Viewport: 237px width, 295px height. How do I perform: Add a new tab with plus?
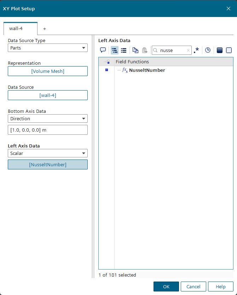tap(45, 29)
